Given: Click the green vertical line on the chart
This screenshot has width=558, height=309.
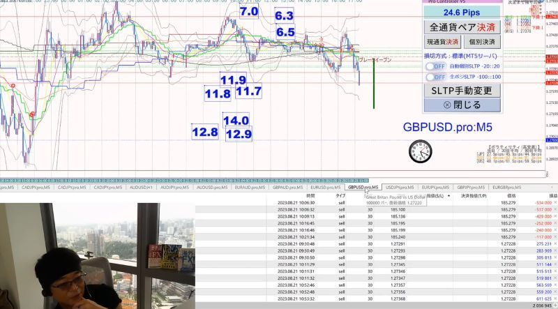Looking at the screenshot, I should [x=374, y=84].
